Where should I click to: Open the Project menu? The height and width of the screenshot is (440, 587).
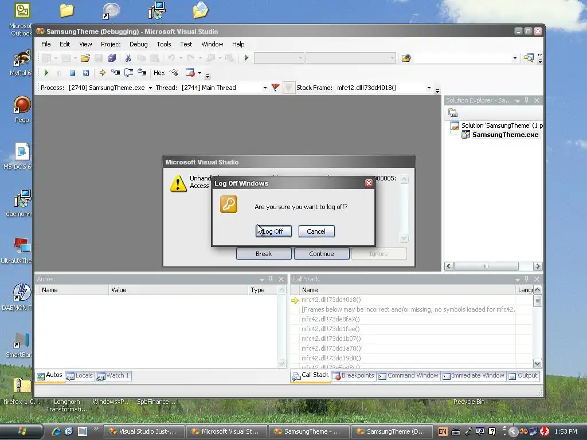111,44
